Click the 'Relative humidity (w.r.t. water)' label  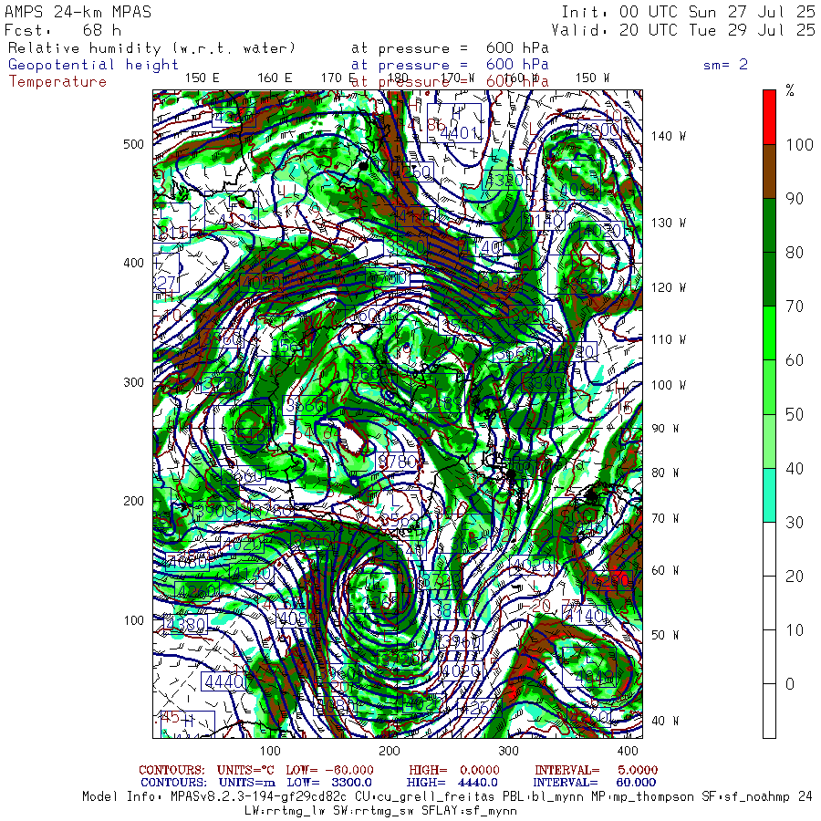(x=151, y=48)
